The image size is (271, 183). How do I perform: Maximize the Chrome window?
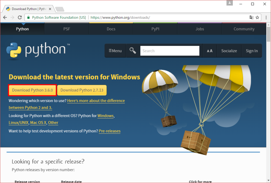coord(252,4)
